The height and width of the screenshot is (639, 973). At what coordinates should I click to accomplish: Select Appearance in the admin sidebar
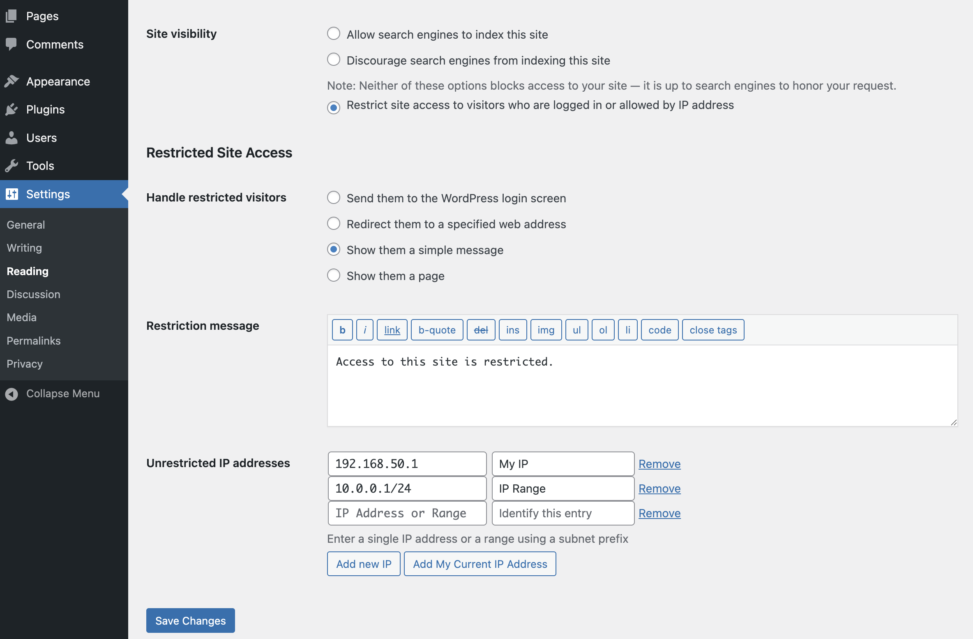pyautogui.click(x=58, y=81)
